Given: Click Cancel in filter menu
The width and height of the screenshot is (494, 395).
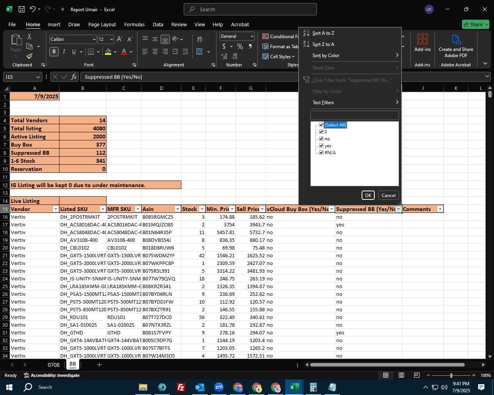Looking at the screenshot, I should click(389, 195).
